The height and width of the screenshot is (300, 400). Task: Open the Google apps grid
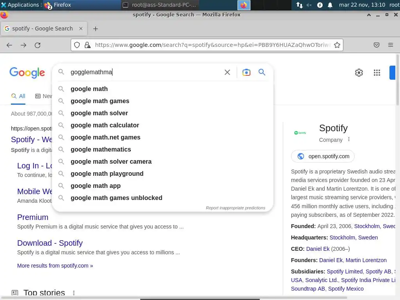[377, 73]
